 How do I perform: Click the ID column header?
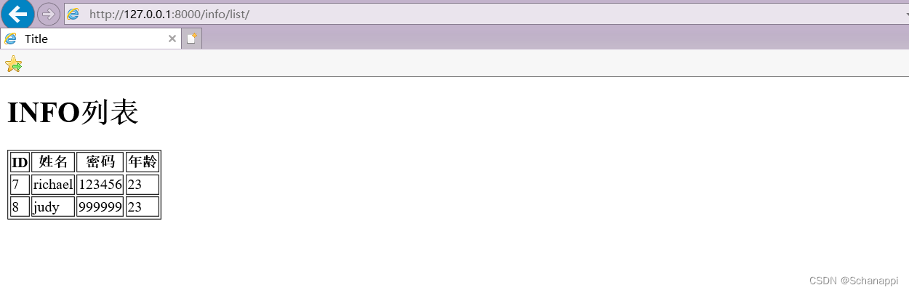pyautogui.click(x=20, y=162)
